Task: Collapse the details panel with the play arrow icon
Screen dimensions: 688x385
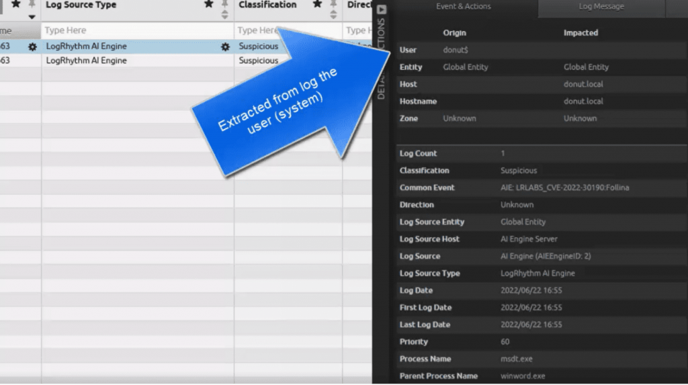Action: [x=382, y=9]
